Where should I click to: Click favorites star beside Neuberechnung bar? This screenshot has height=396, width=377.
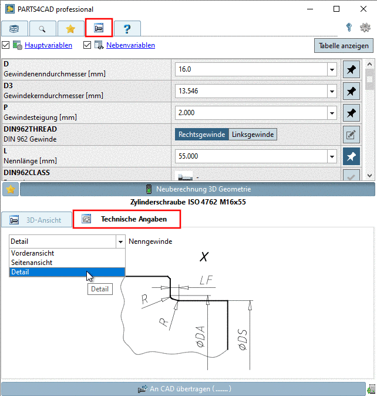(x=11, y=189)
